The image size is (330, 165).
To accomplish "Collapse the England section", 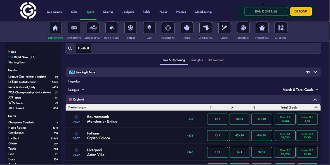I will coord(315,99).
